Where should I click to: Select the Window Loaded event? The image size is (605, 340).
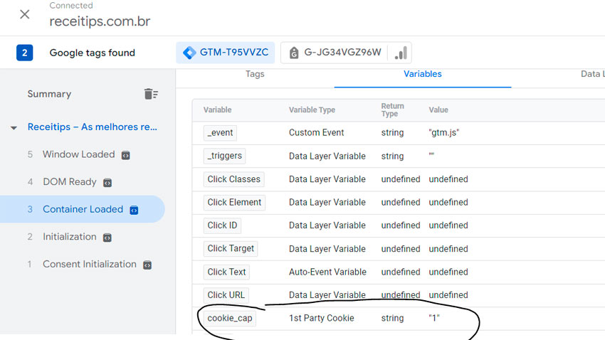[79, 154]
